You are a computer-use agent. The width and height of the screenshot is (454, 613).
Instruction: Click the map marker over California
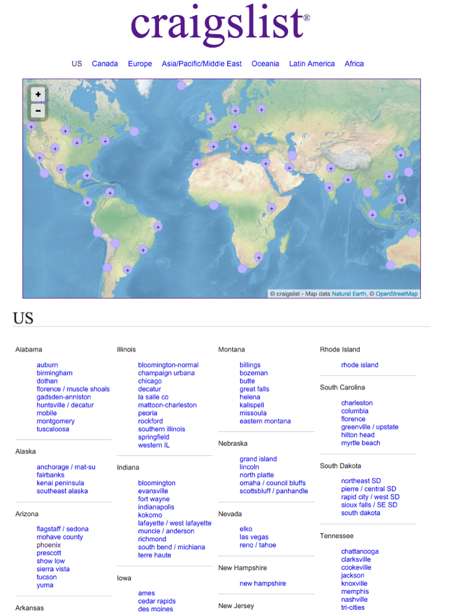[39, 157]
